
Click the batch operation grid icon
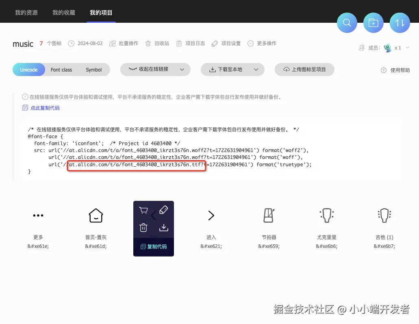click(x=113, y=43)
